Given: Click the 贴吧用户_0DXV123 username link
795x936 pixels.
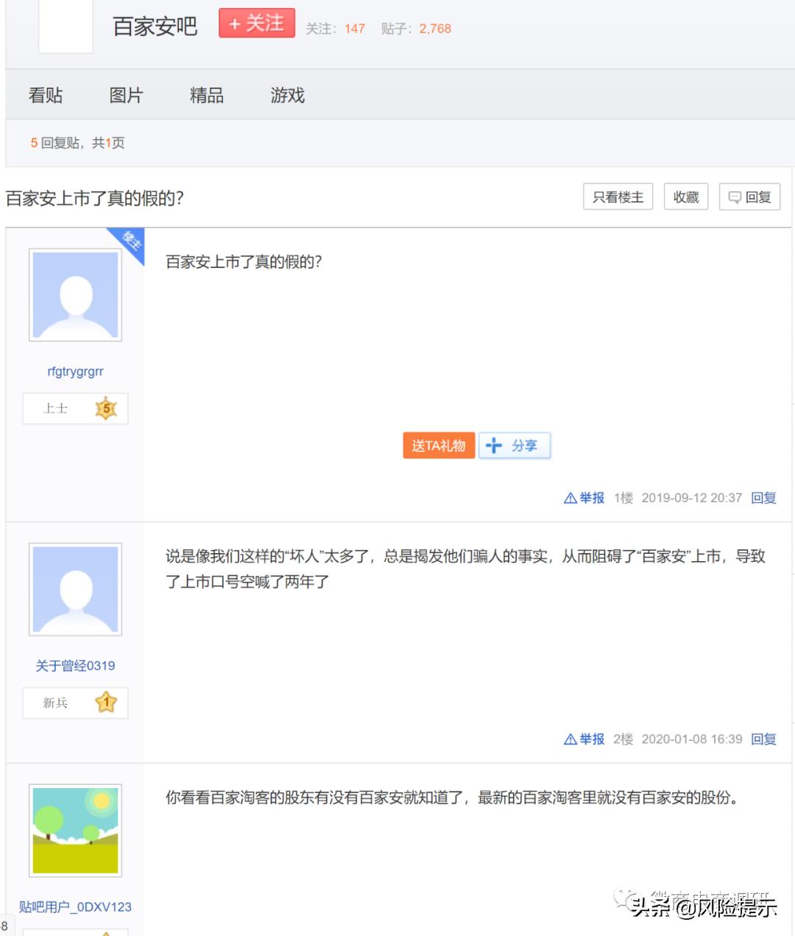Looking at the screenshot, I should [x=75, y=907].
